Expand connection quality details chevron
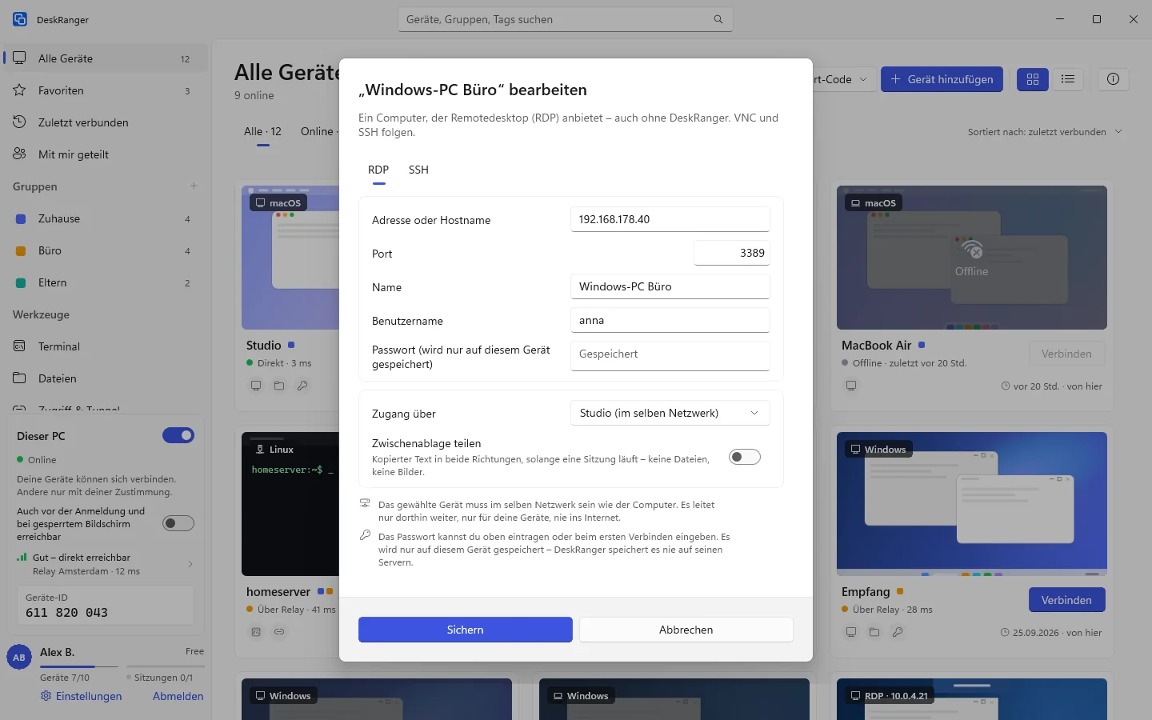The image size is (1152, 720). [190, 564]
